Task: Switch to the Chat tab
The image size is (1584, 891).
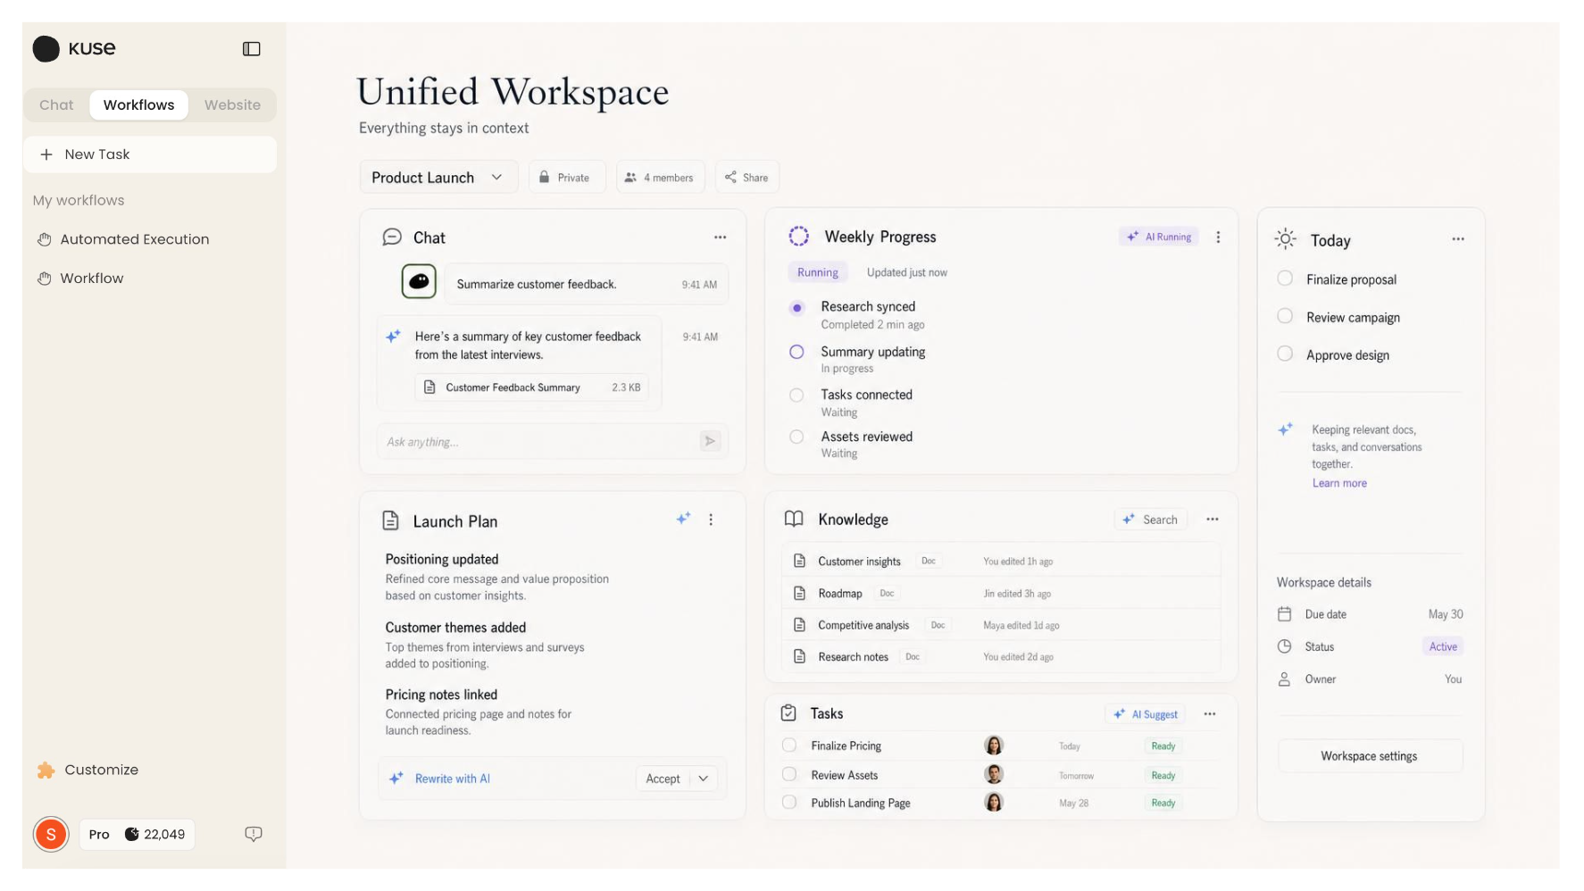Action: pos(56,105)
